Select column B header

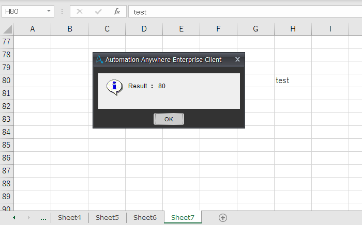click(x=70, y=29)
